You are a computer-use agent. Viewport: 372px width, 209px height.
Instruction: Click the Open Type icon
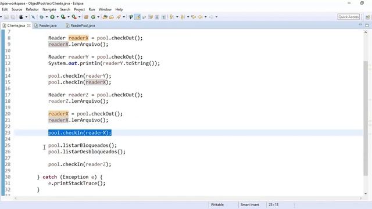(x=105, y=17)
